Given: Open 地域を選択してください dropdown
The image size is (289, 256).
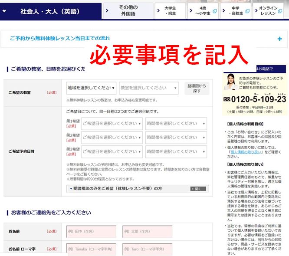Looking at the screenshot, I should [91, 88].
